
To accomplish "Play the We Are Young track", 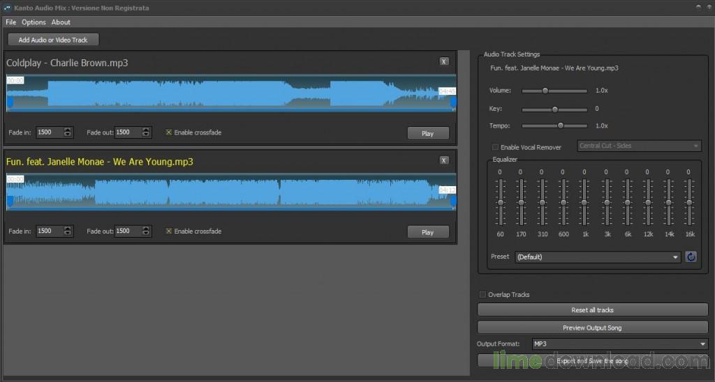I will (428, 232).
